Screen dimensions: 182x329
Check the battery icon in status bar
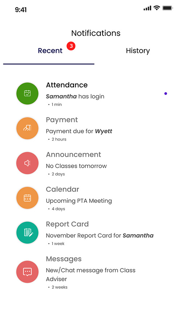167,8
